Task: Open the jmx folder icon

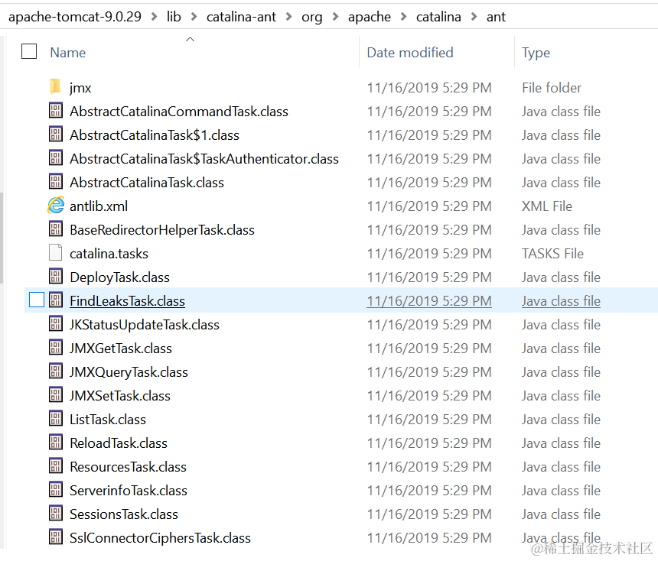Action: pos(55,87)
